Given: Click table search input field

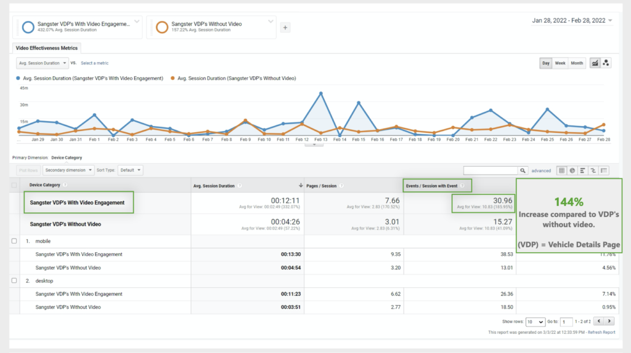Looking at the screenshot, I should click(491, 171).
